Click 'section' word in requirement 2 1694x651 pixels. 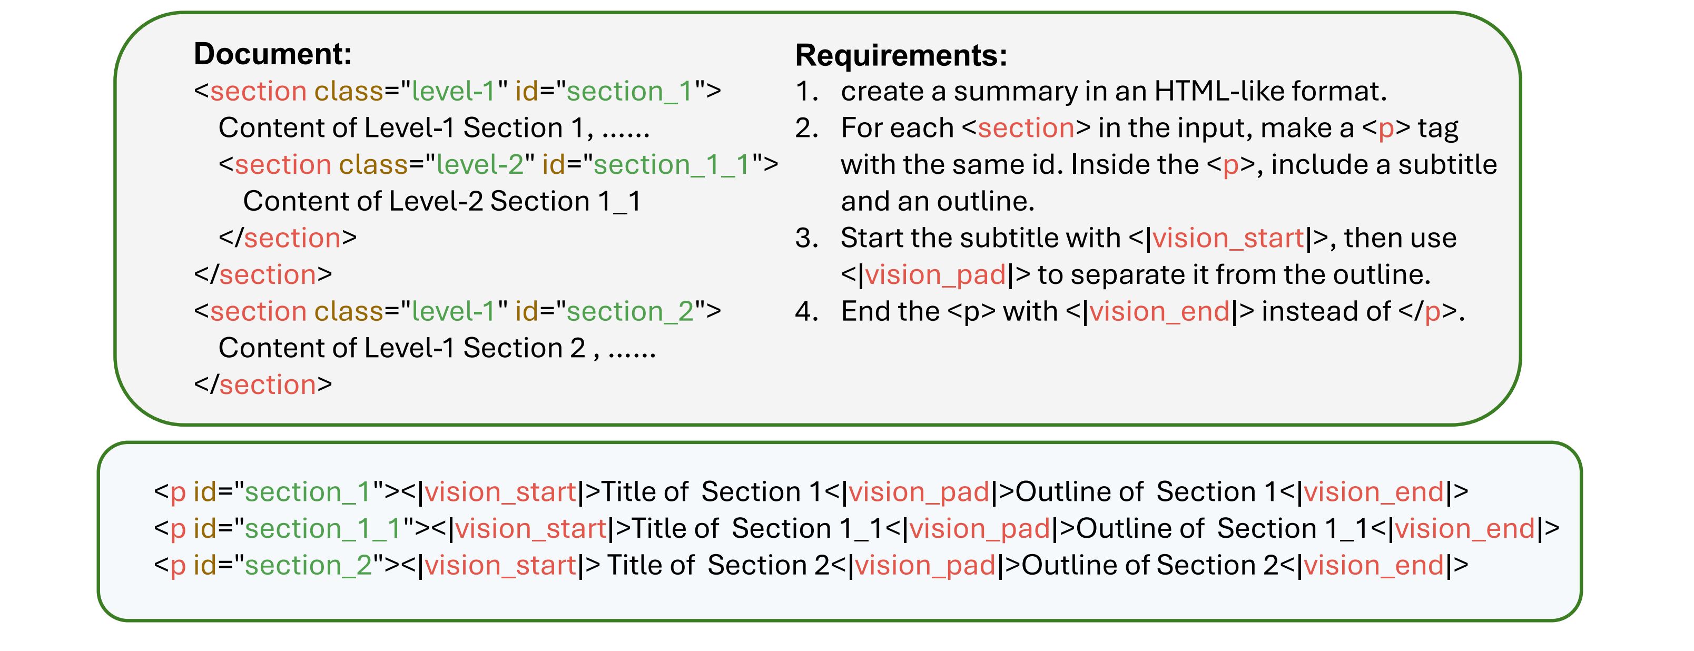1026,128
